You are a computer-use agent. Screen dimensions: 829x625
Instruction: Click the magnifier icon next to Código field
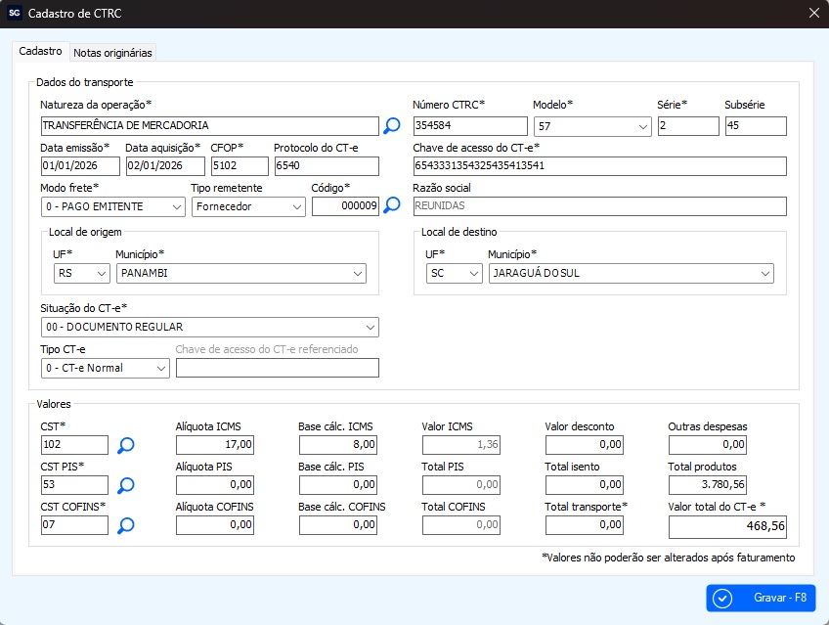pyautogui.click(x=392, y=205)
